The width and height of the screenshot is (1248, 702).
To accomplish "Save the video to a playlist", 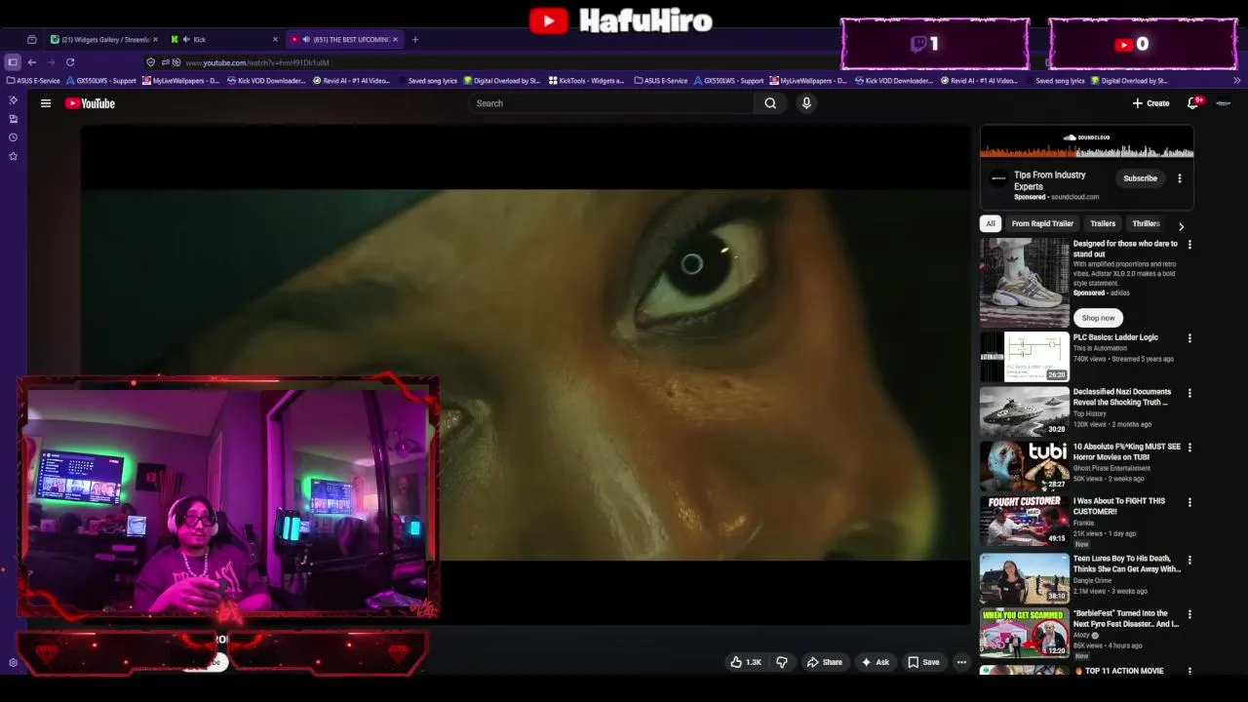I will 923,662.
